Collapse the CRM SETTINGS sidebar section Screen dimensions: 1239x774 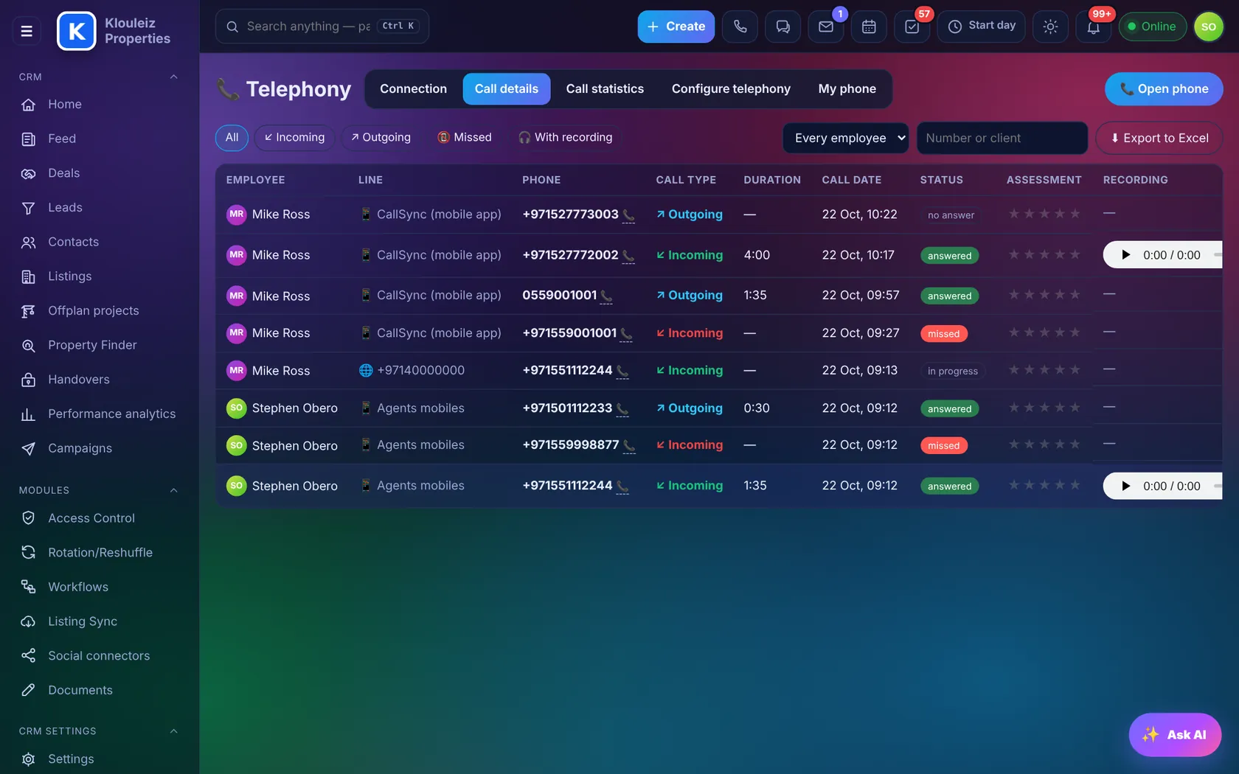(174, 731)
